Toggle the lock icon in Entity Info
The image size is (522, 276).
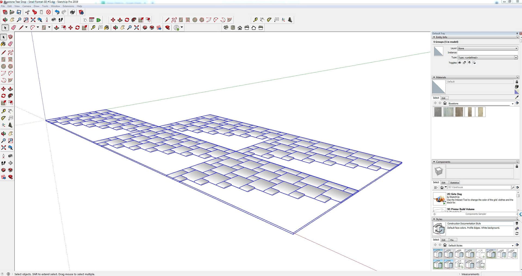[x=464, y=63]
